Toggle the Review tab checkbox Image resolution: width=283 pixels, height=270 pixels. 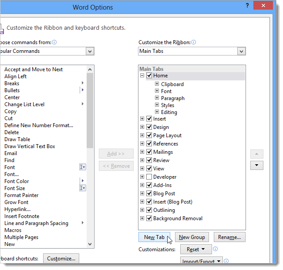tap(149, 160)
